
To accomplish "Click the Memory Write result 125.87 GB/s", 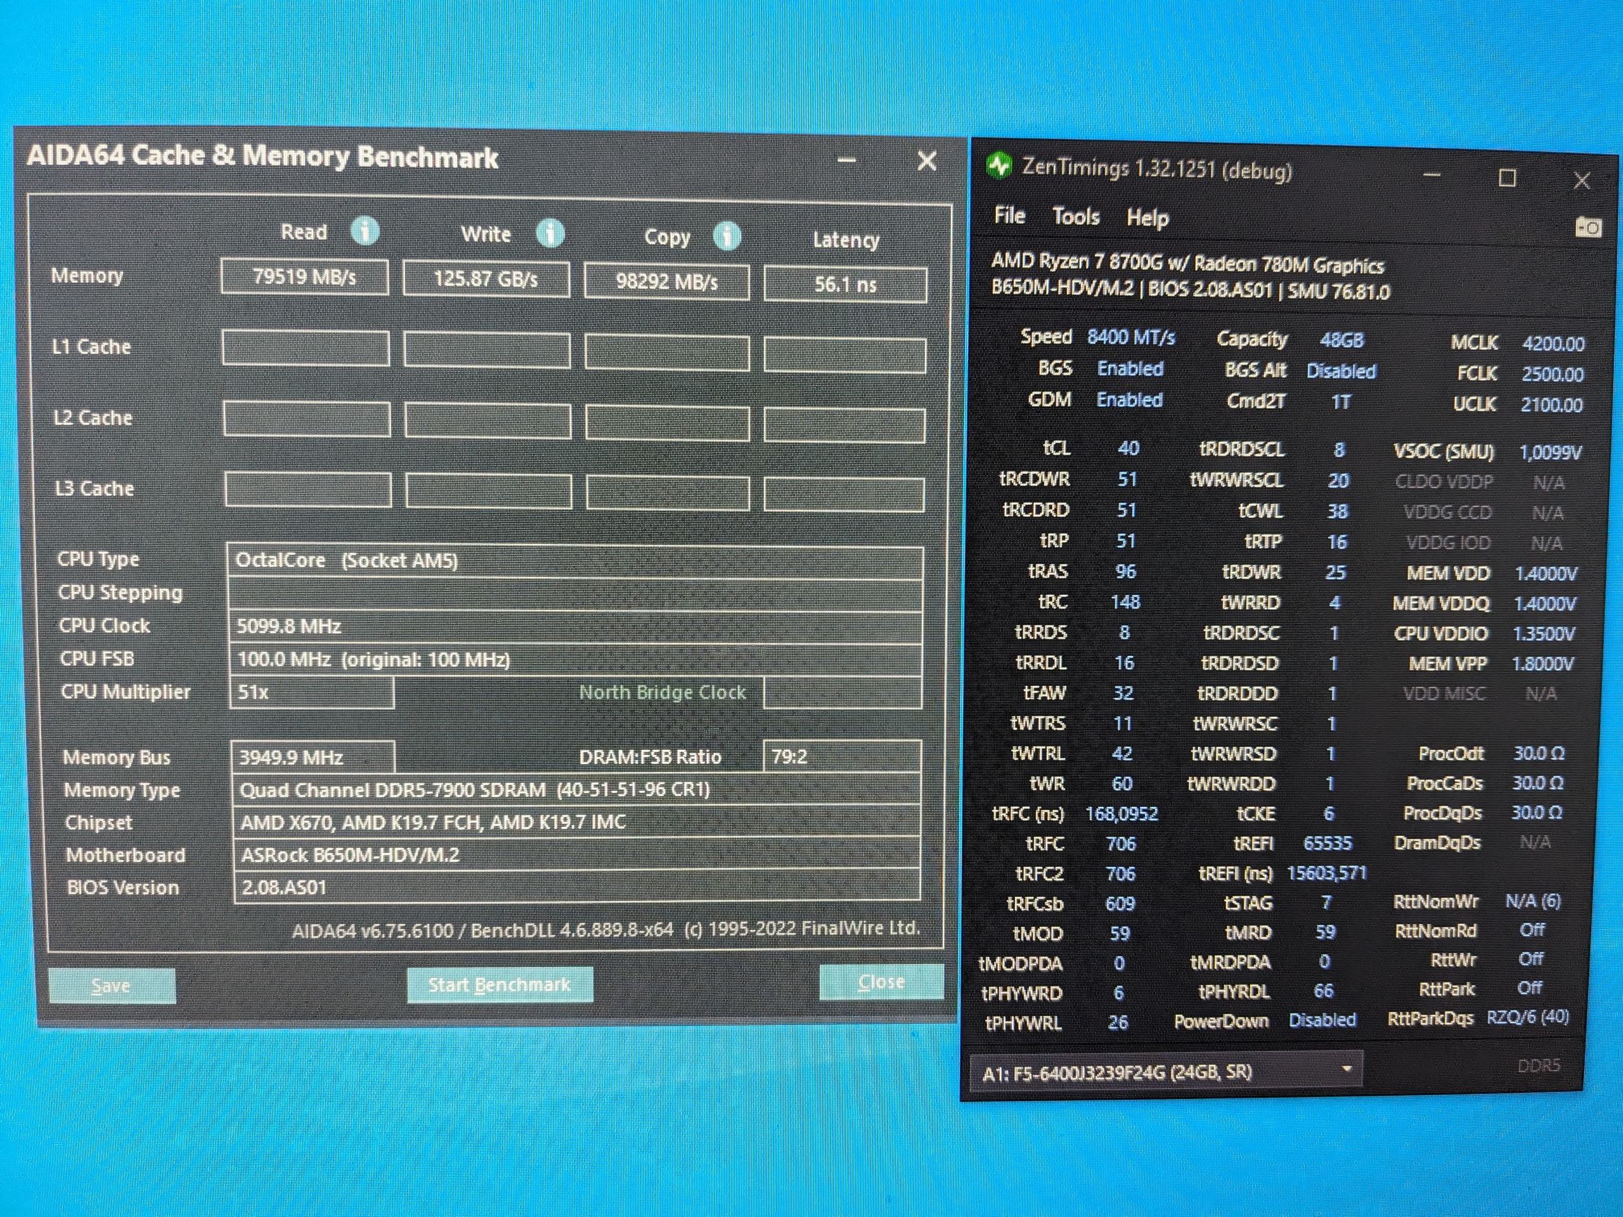I will pos(486,280).
